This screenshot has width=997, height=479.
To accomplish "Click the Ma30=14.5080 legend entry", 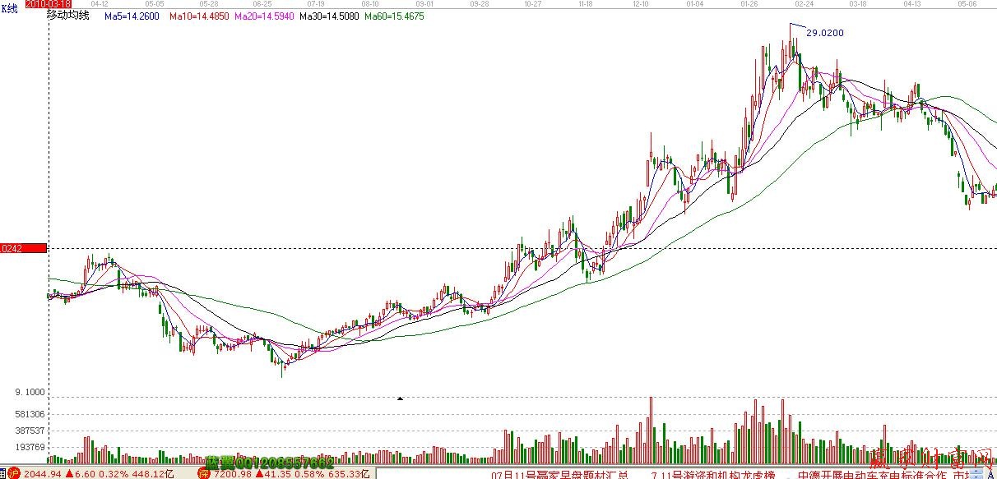I will [329, 16].
